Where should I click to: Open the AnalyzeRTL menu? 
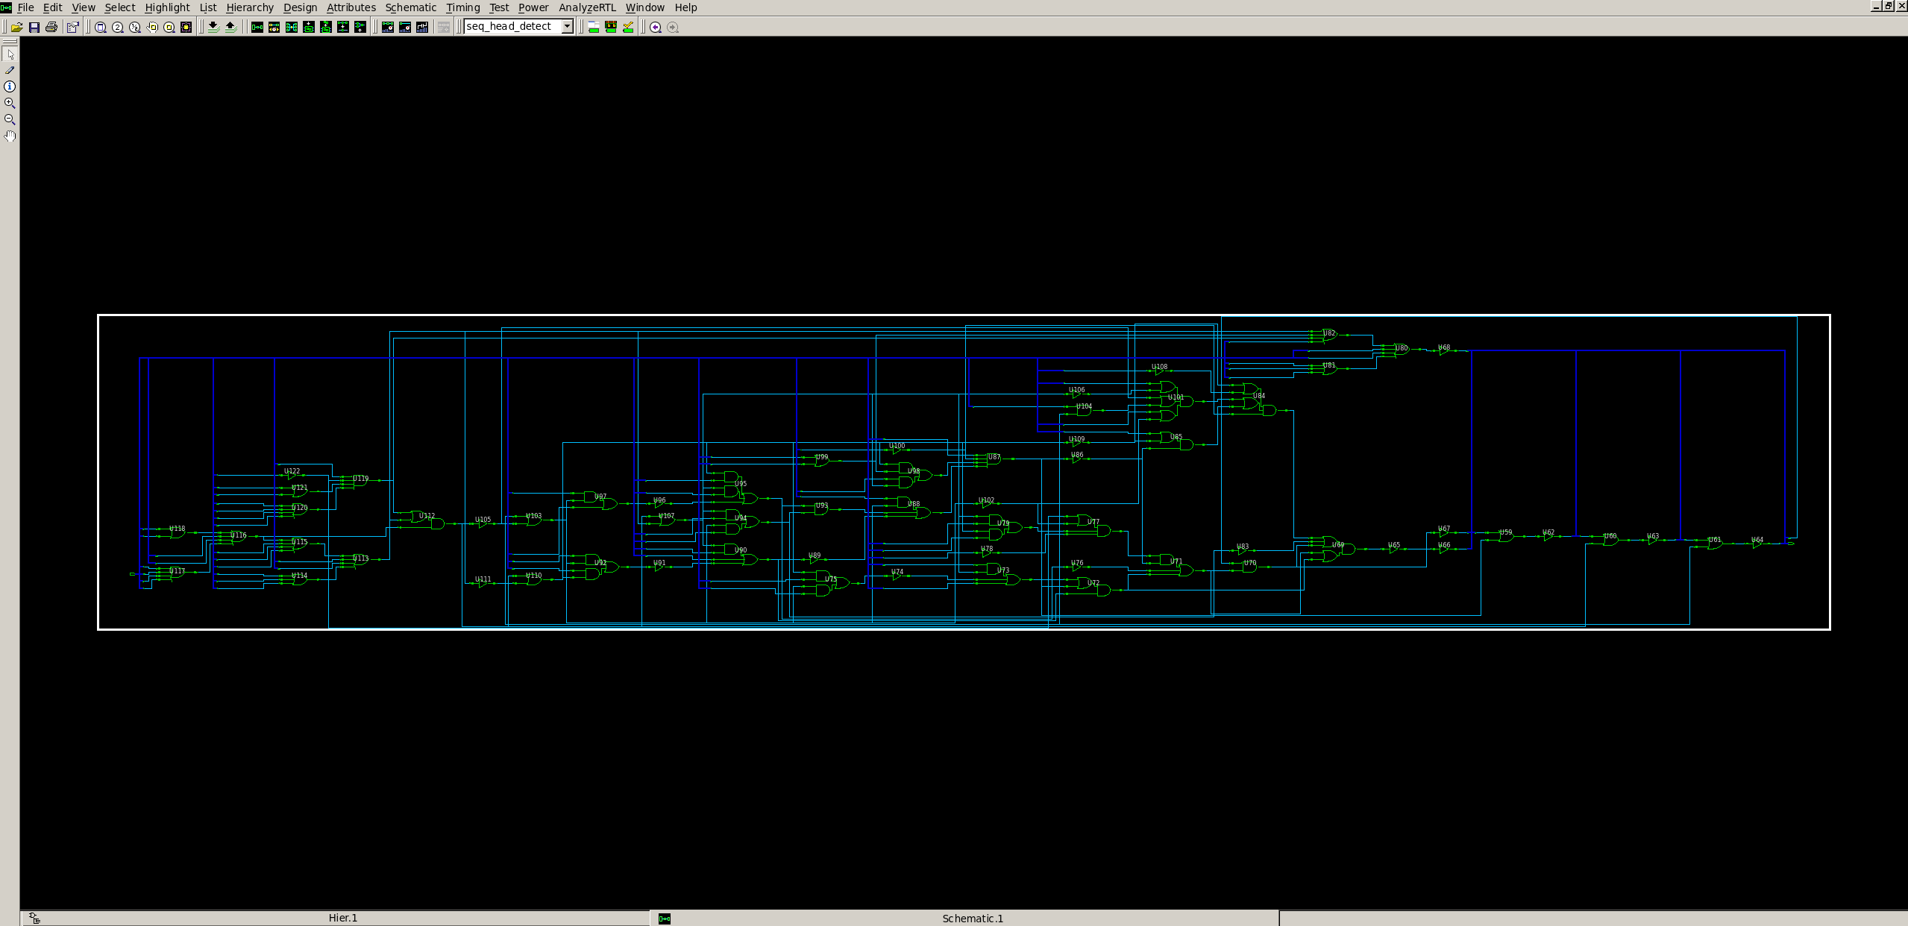[587, 7]
